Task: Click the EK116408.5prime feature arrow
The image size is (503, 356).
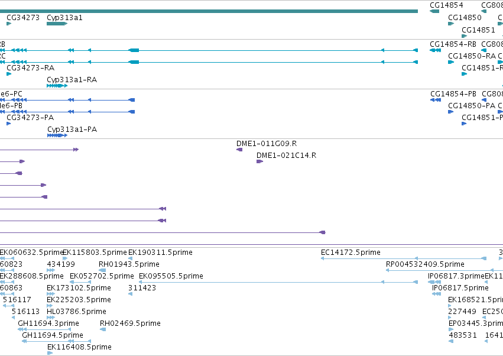Action: pyautogui.click(x=50, y=353)
